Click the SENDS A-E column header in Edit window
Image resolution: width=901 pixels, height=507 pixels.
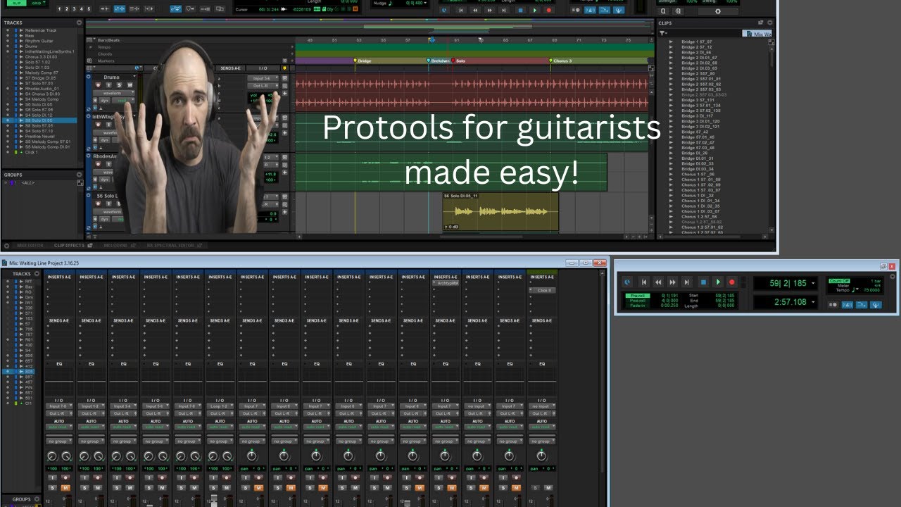230,68
